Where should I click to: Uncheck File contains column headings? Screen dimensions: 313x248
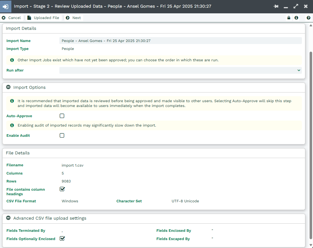[62, 189]
